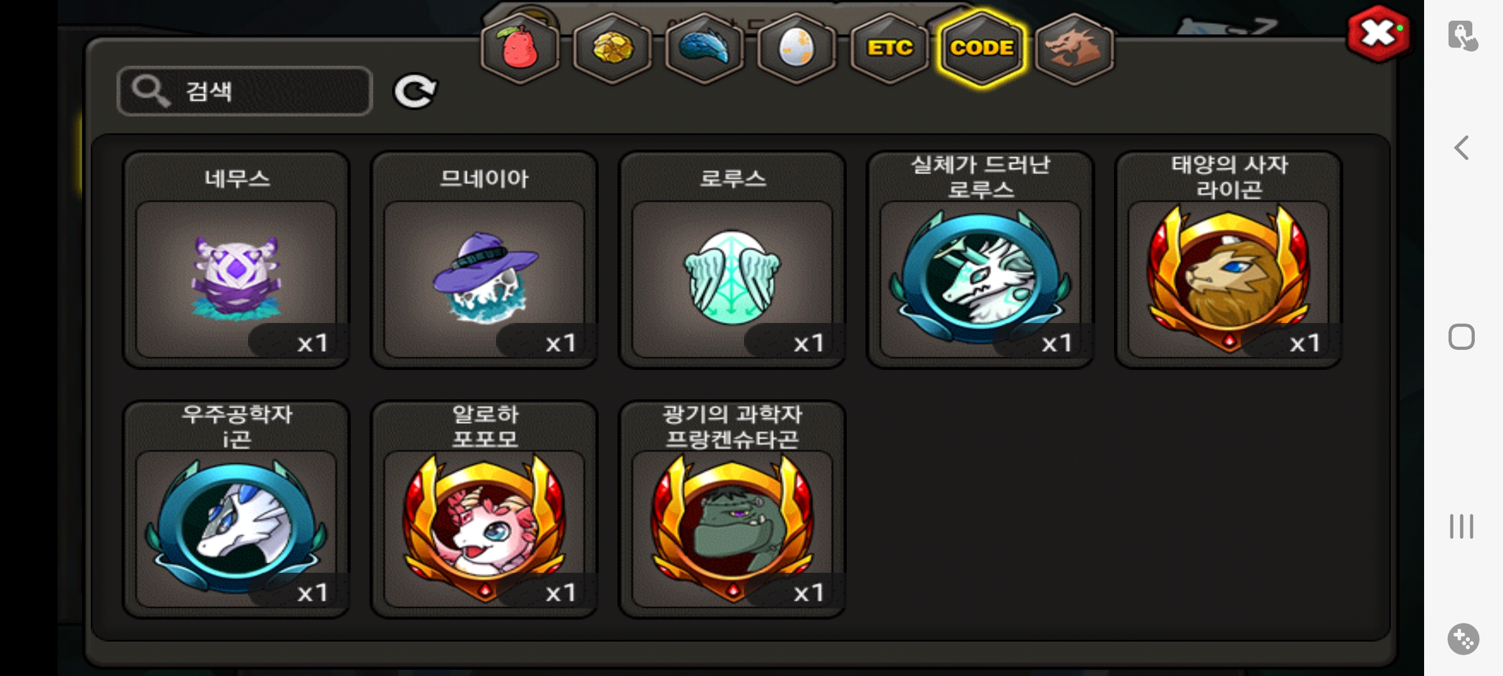Screen dimensions: 1503x676
Task: Select the 네무스 purple egg item
Action: click(236, 260)
